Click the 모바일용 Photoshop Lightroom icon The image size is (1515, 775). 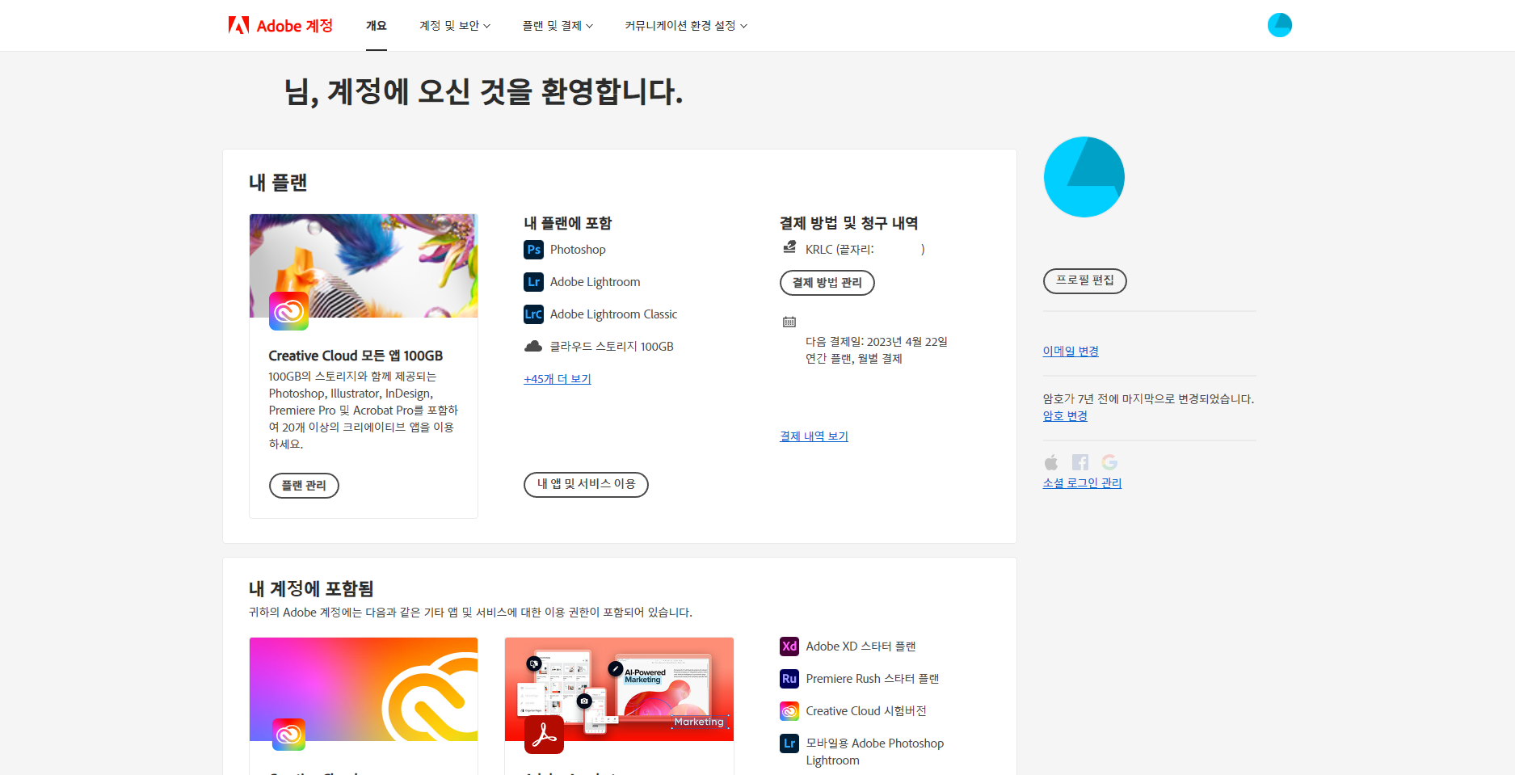point(789,743)
